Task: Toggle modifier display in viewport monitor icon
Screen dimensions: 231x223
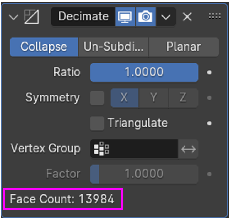Action: tap(125, 17)
